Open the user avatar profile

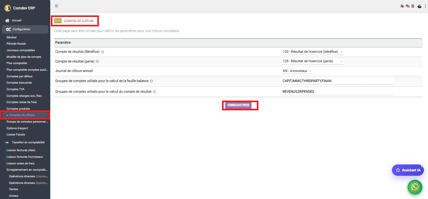coord(420,6)
